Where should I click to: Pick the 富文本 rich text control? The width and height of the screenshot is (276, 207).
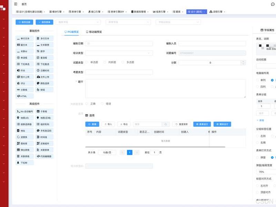(24, 45)
